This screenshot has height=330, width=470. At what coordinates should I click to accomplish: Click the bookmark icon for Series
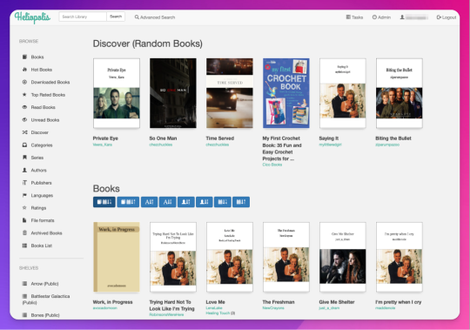click(24, 158)
